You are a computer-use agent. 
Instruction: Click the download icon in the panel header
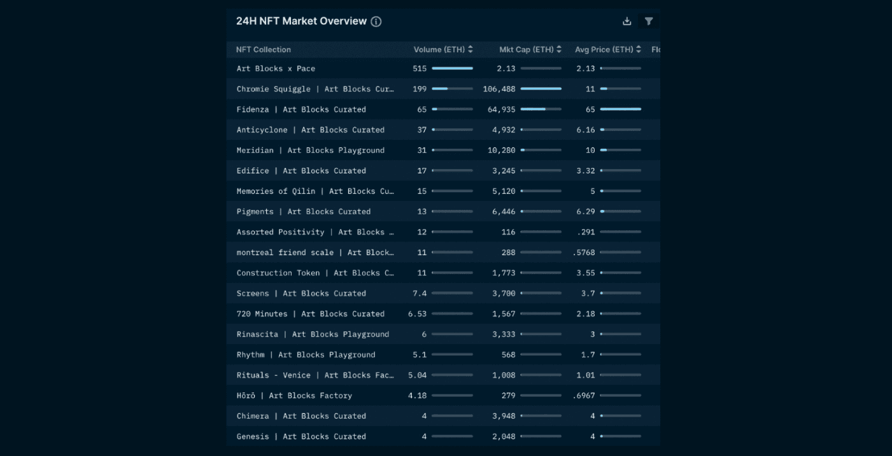click(627, 21)
